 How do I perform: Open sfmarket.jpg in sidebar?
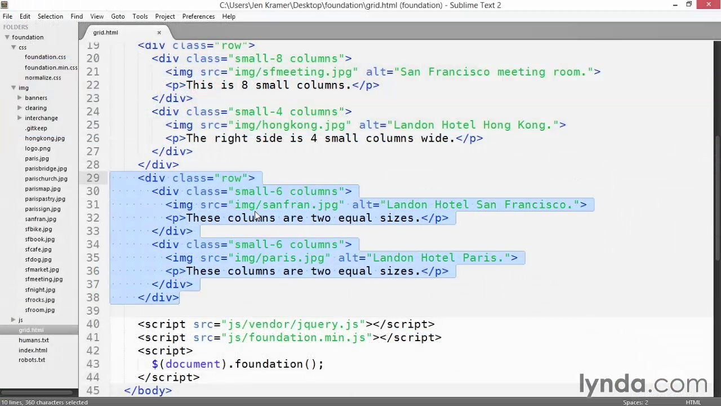pyautogui.click(x=42, y=270)
